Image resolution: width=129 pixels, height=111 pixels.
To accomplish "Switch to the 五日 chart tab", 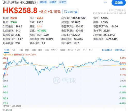I will 14,50.
